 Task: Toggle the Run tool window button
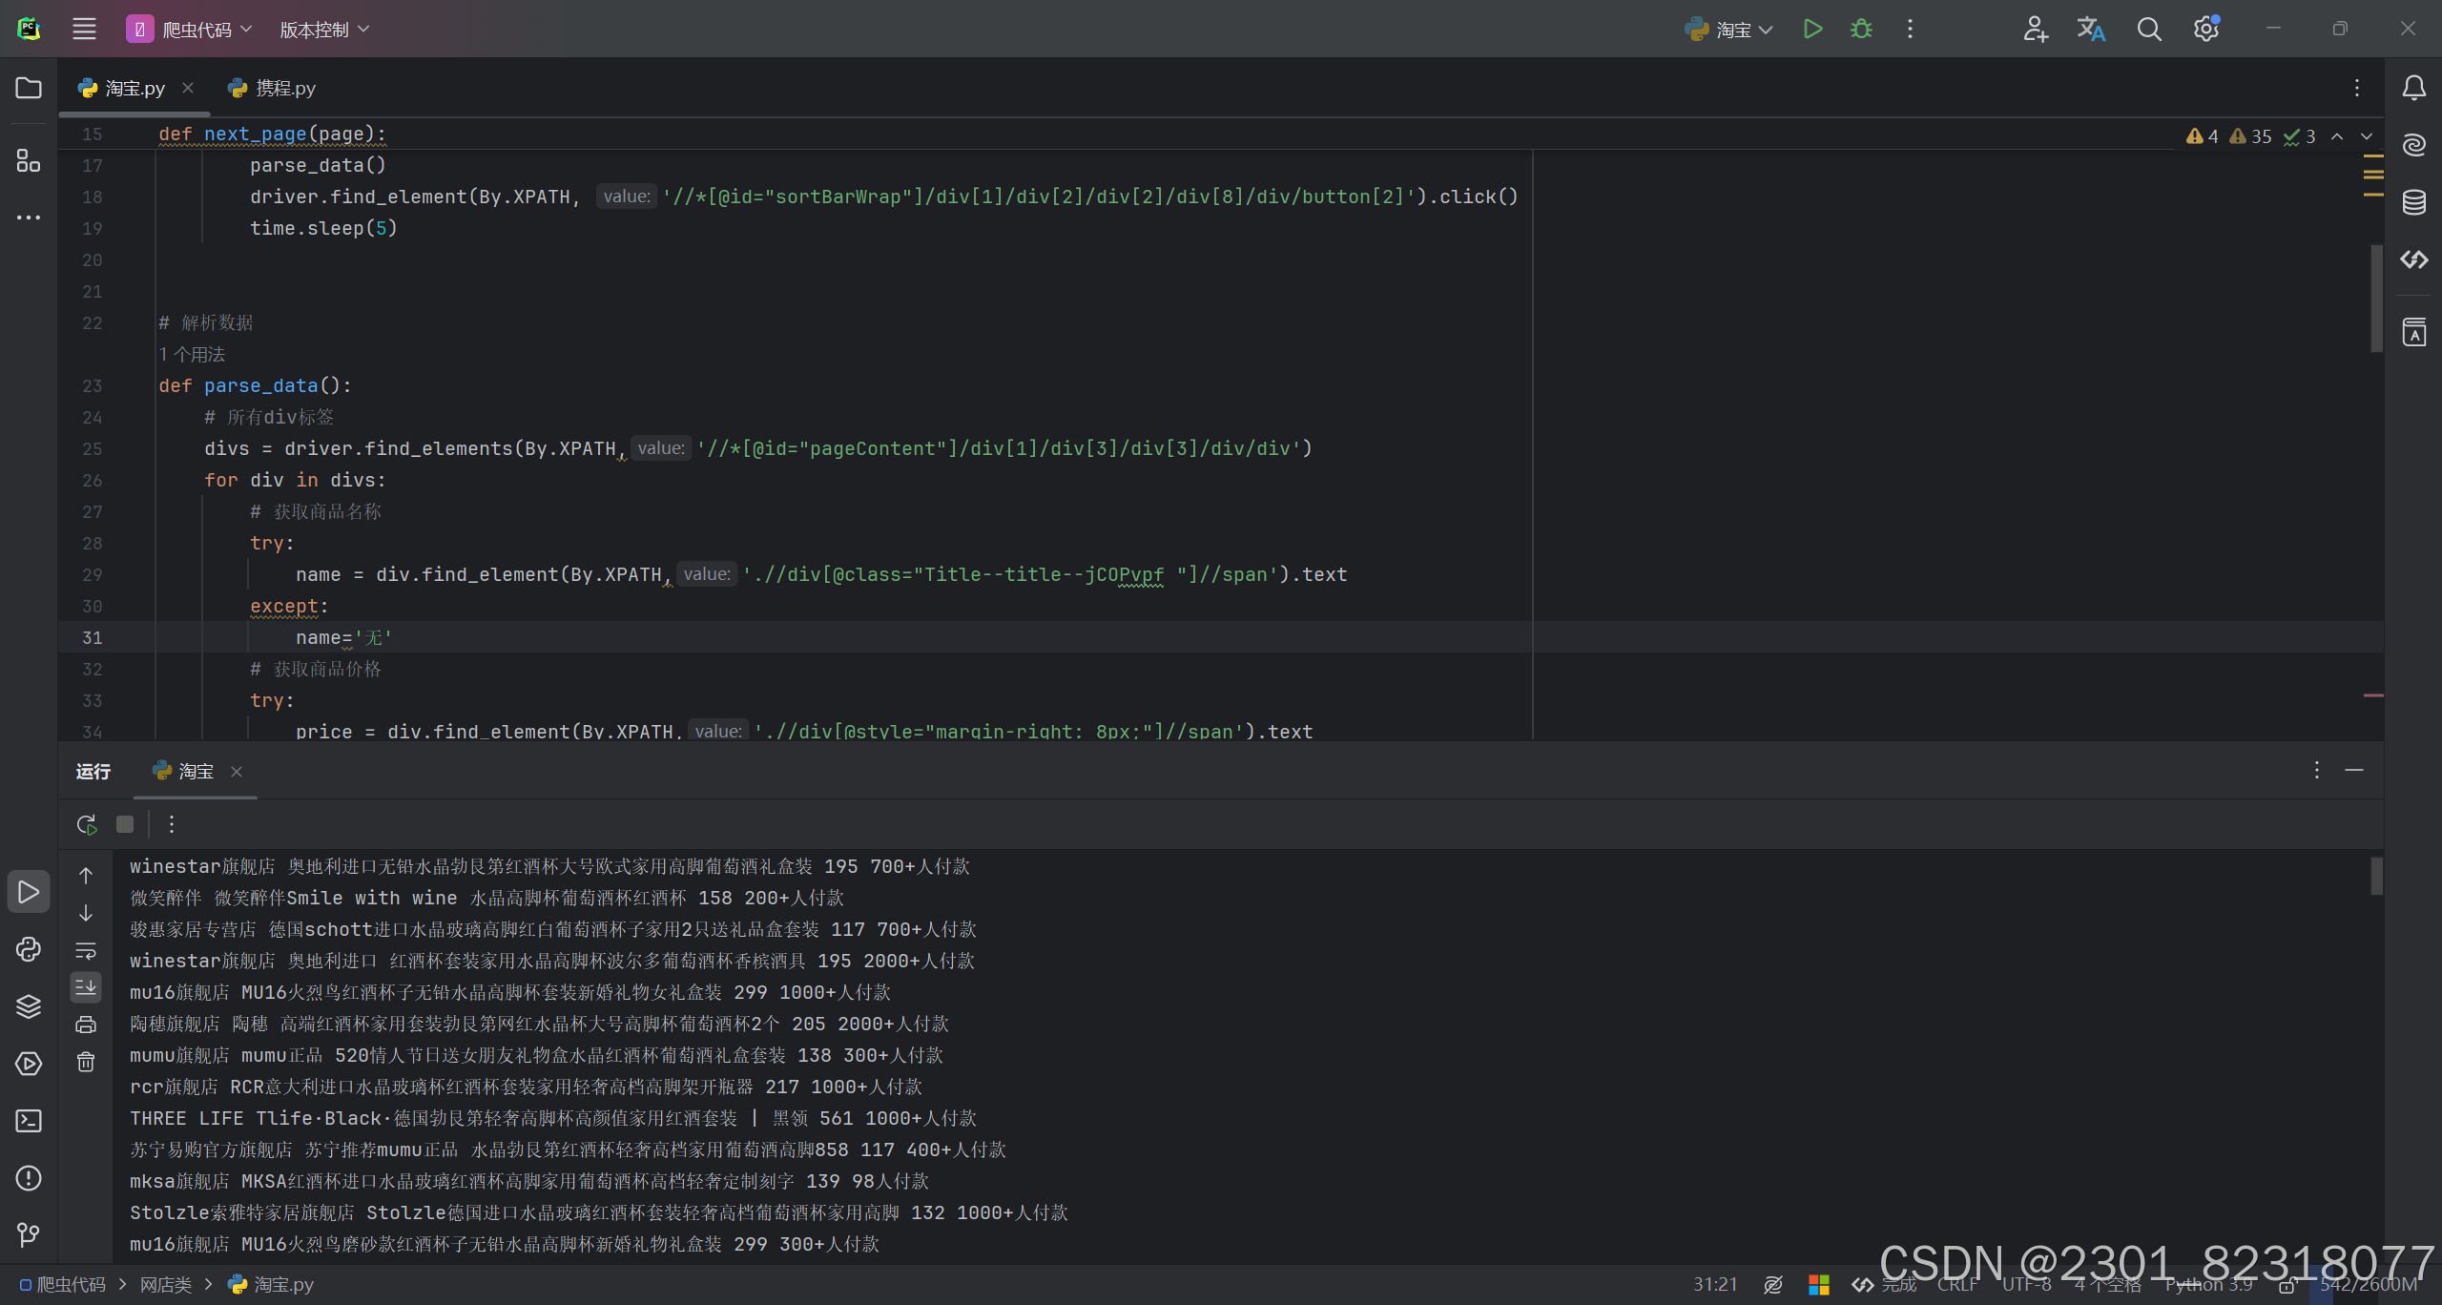29,892
